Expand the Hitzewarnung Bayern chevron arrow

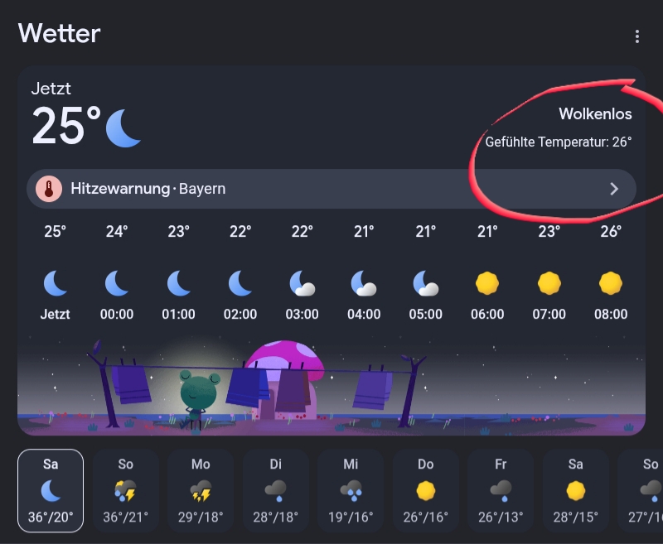[x=614, y=189]
